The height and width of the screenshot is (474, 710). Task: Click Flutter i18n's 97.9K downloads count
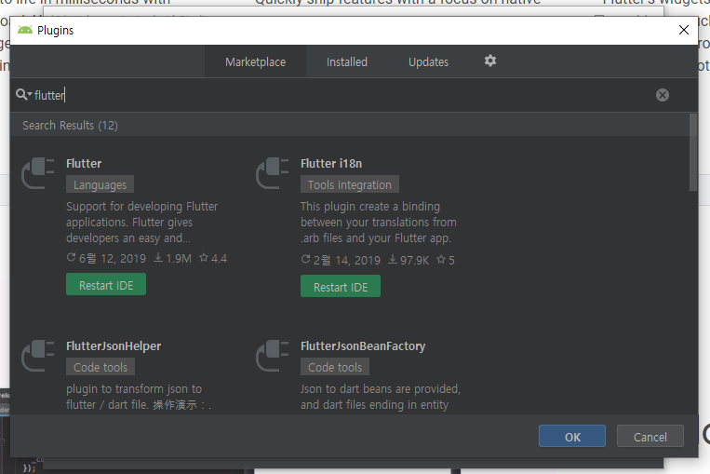pos(409,260)
